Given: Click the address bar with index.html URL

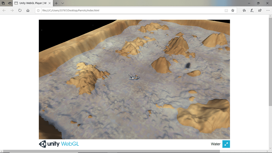Looking at the screenshot, I should [x=126, y=11].
